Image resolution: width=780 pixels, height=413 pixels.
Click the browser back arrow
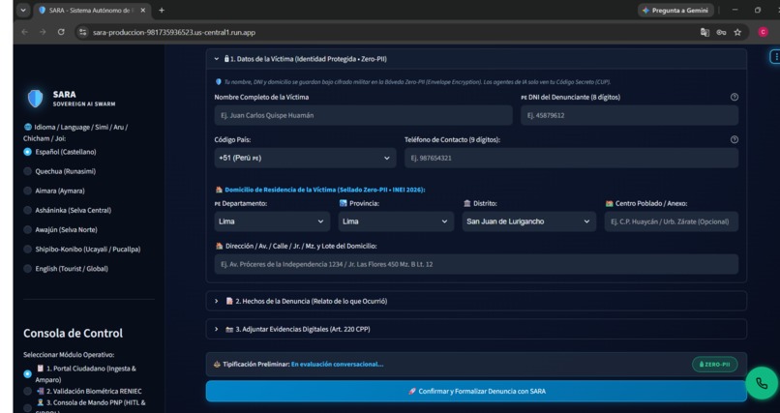pyautogui.click(x=25, y=32)
